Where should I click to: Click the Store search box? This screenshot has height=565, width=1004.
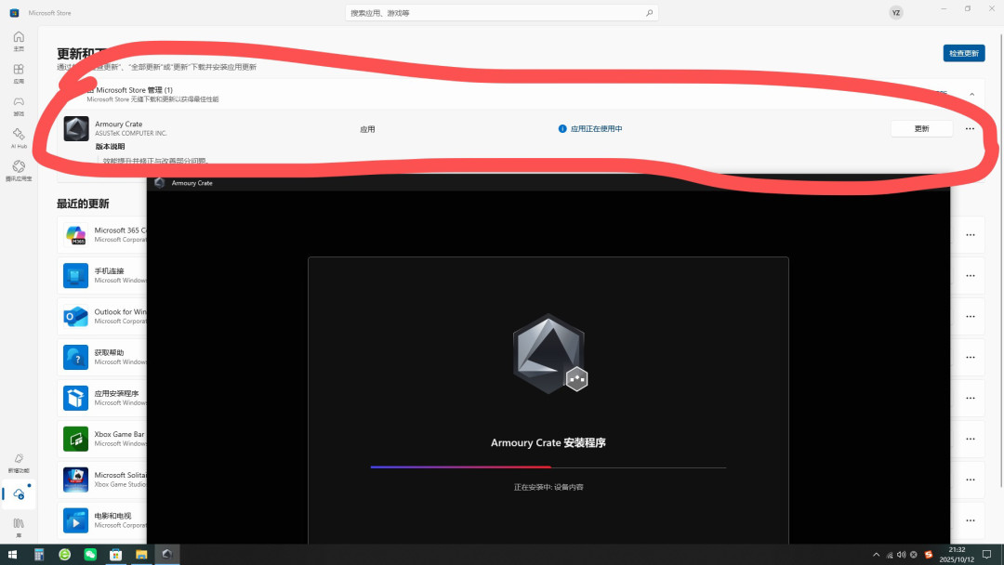[502, 13]
